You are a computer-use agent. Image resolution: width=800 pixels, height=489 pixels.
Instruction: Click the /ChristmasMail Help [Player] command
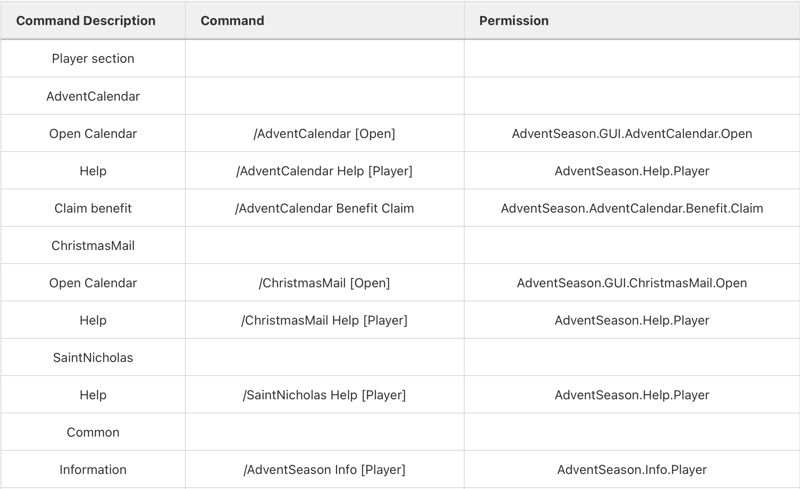pyautogui.click(x=324, y=320)
